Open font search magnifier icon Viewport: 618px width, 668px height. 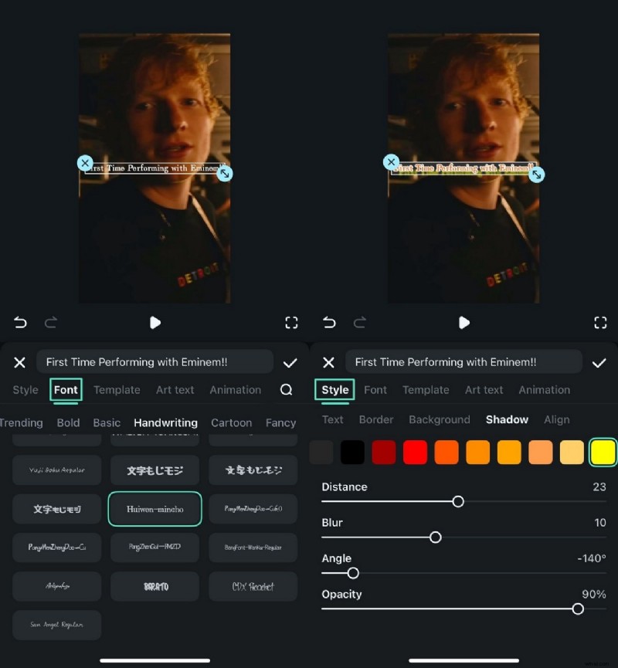(x=286, y=390)
